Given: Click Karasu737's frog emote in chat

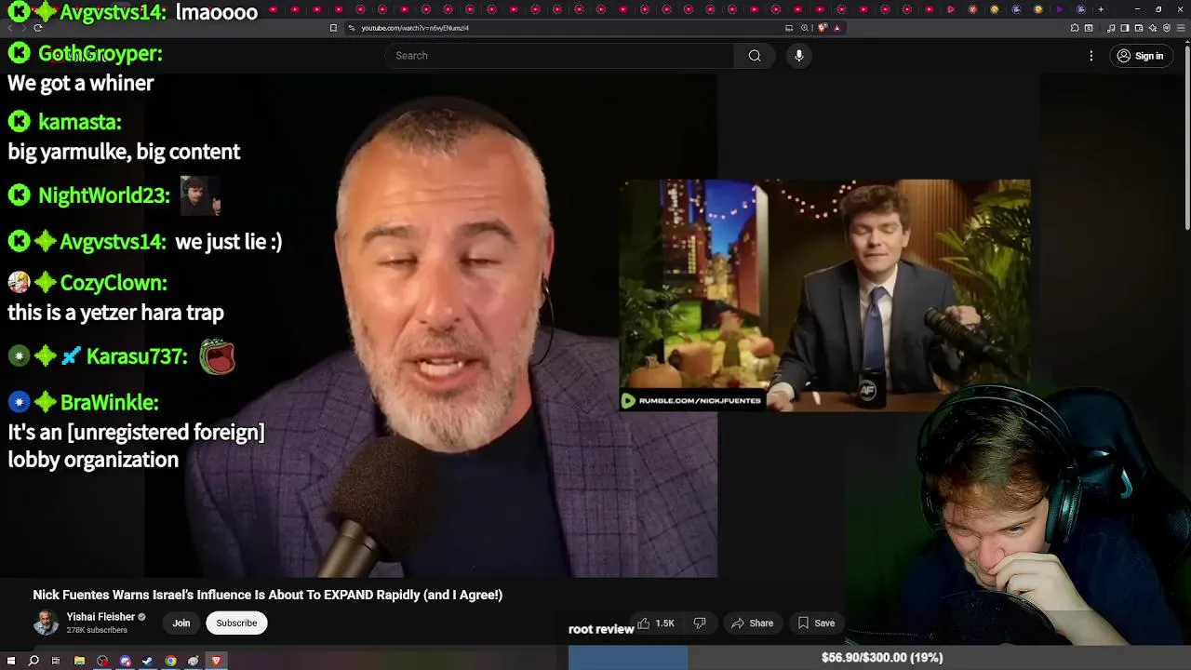Looking at the screenshot, I should [x=217, y=357].
